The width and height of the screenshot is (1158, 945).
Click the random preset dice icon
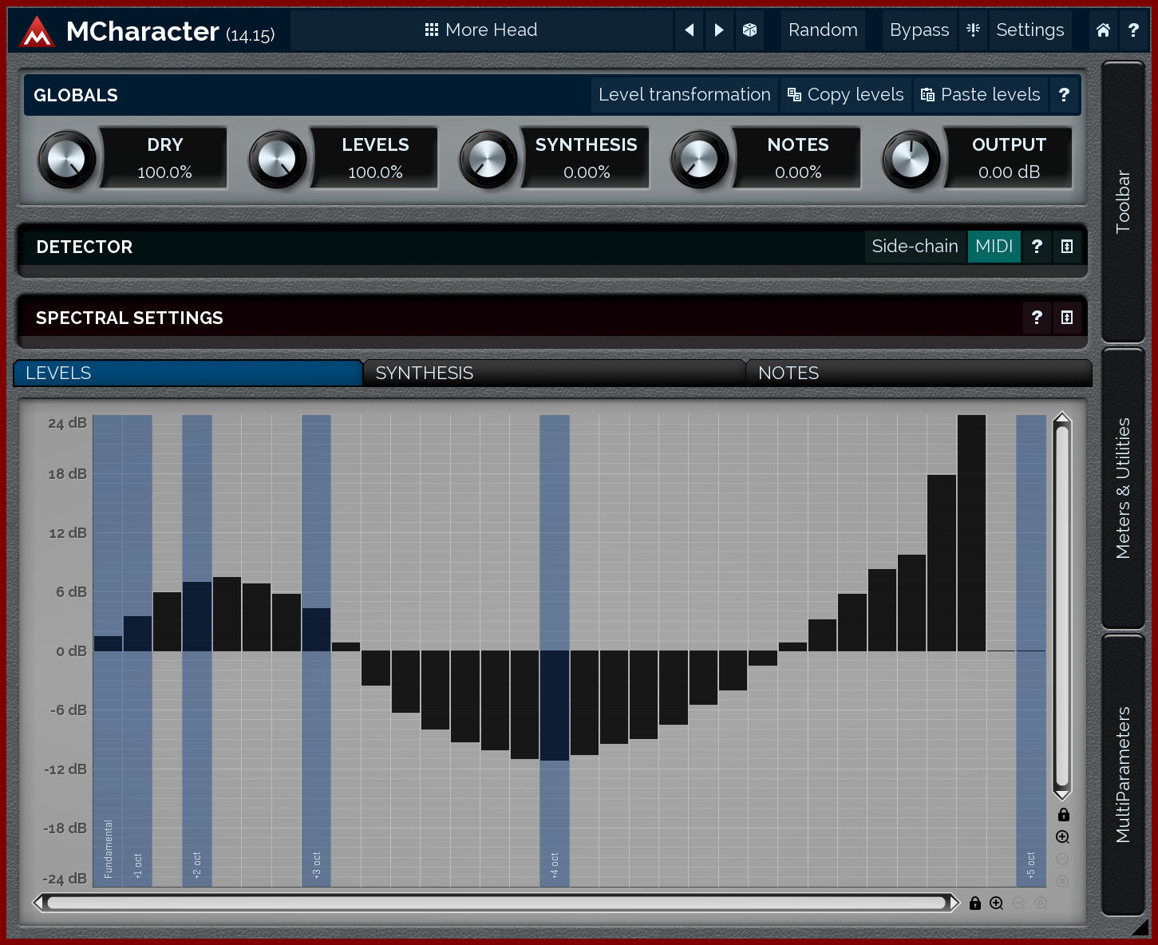(749, 30)
